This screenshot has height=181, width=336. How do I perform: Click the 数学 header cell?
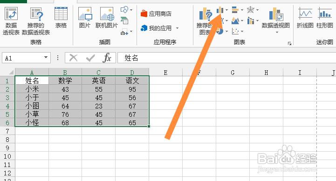coord(65,80)
